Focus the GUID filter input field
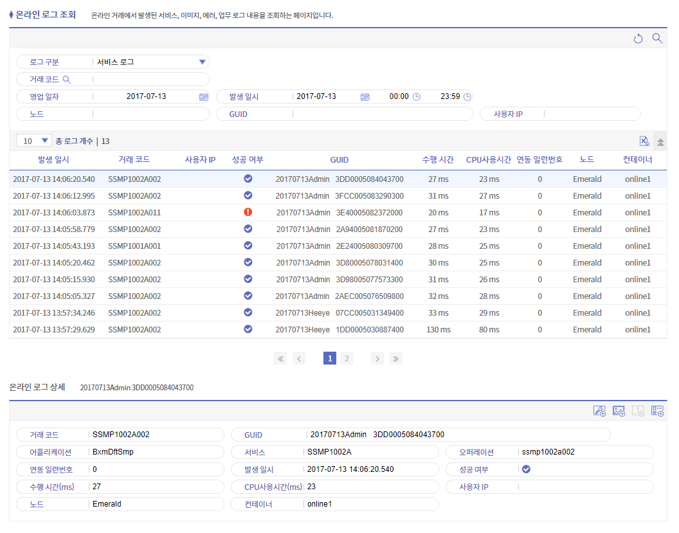679x533 pixels. [x=383, y=114]
